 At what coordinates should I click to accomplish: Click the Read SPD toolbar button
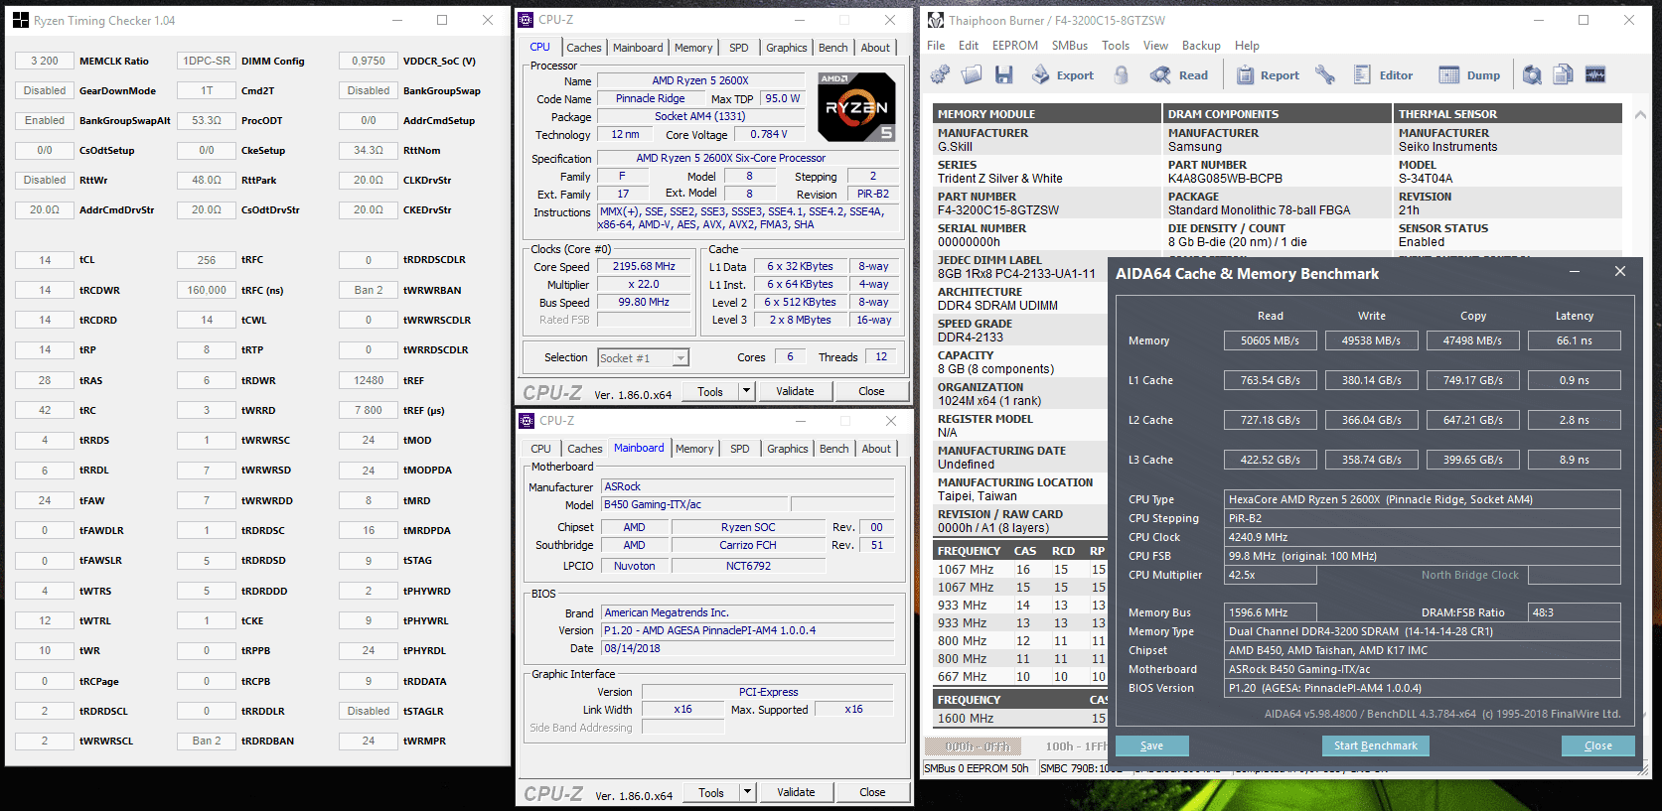(x=1179, y=74)
